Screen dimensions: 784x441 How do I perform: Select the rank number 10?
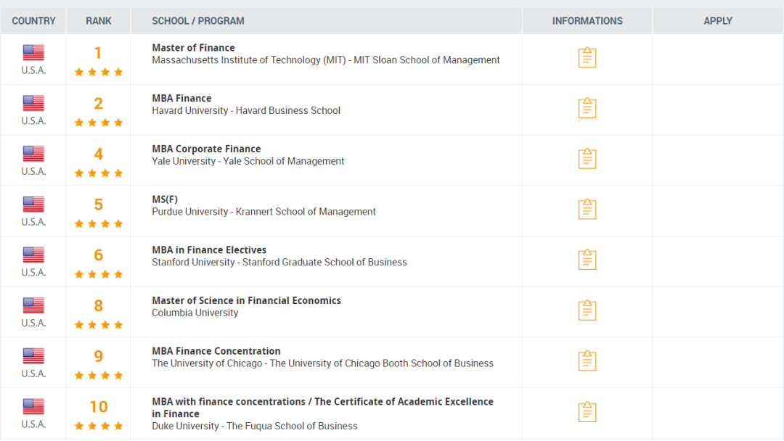click(x=99, y=406)
